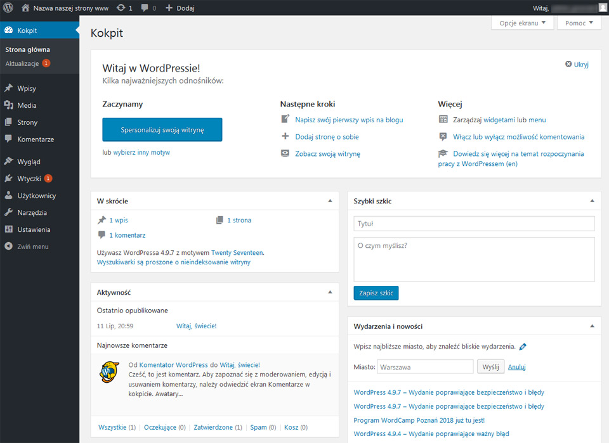
Task: Collapse the W skrócie widget
Action: click(330, 201)
